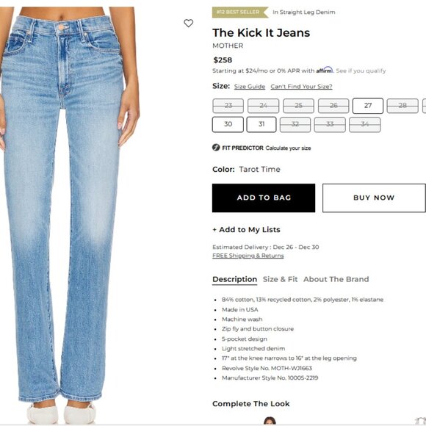426x426 pixels.
Task: Choose sold-out size 34
Action: pos(364,125)
